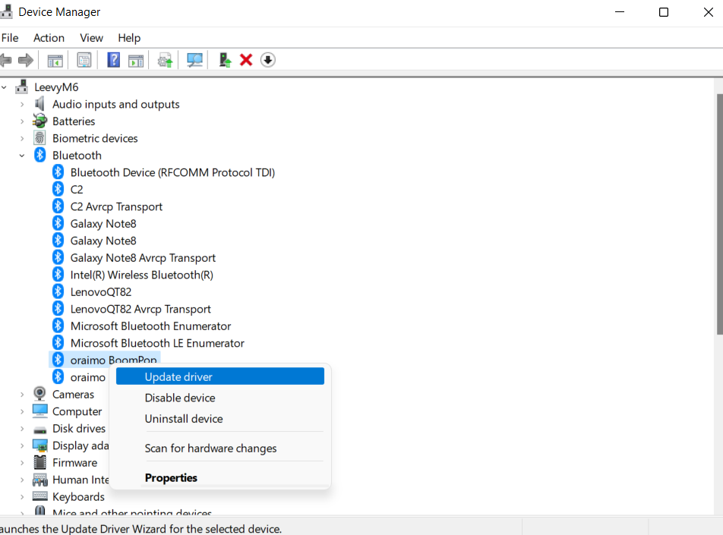Click the Human Interface Devices category icon
Image resolution: width=723 pixels, height=535 pixels.
click(x=40, y=480)
